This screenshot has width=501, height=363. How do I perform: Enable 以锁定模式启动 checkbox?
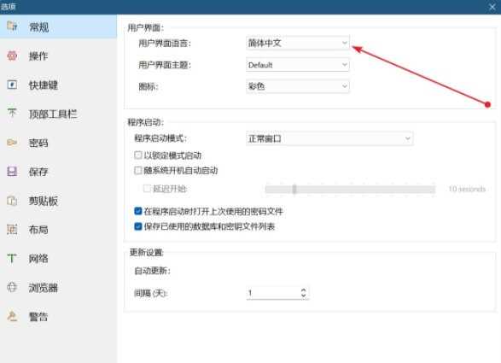(138, 155)
